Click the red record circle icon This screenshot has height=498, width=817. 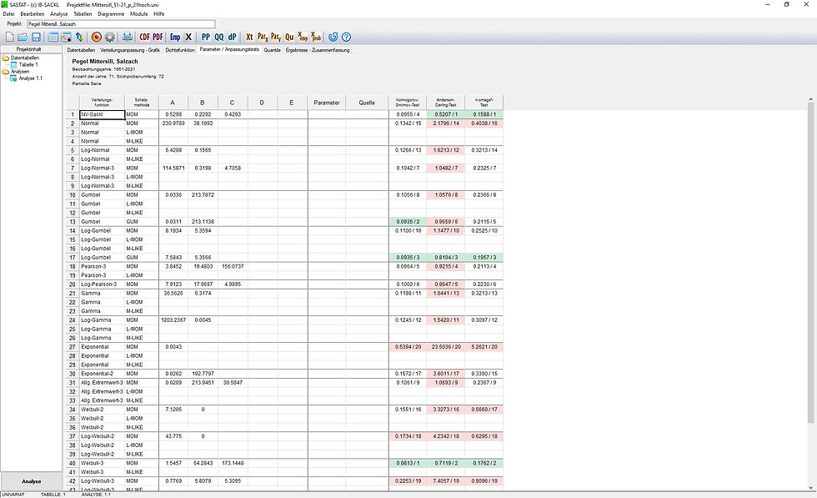pos(97,37)
